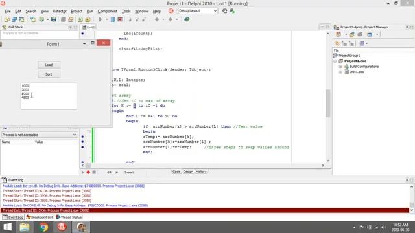The height and width of the screenshot is (233, 415).
Task: Click the Open file toolbar icon
Action: click(33, 19)
